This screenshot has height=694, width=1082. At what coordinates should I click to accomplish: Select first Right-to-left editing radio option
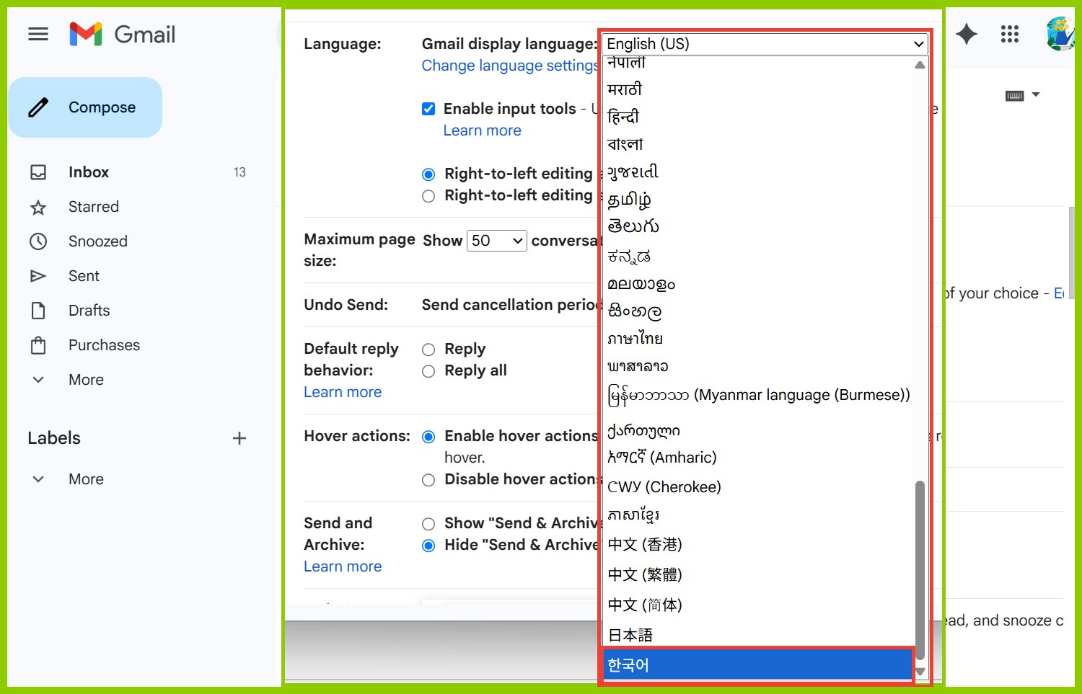point(428,174)
